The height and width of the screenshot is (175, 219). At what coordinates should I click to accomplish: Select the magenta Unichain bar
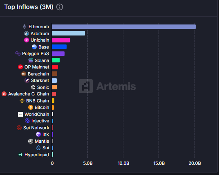(x=61, y=40)
